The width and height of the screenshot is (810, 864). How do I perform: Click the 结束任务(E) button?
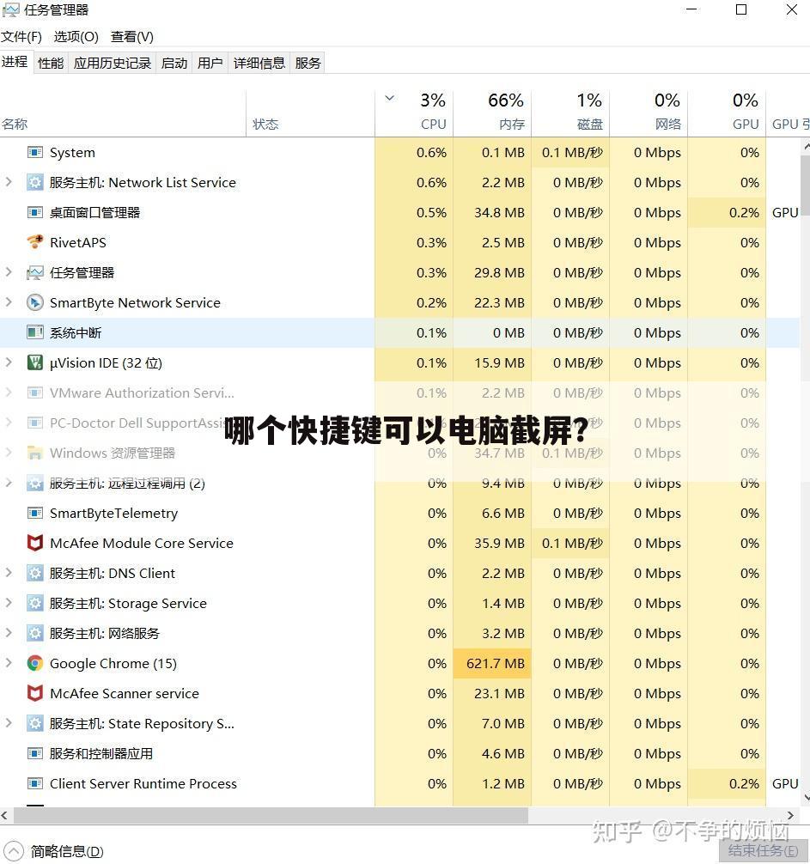click(x=763, y=851)
